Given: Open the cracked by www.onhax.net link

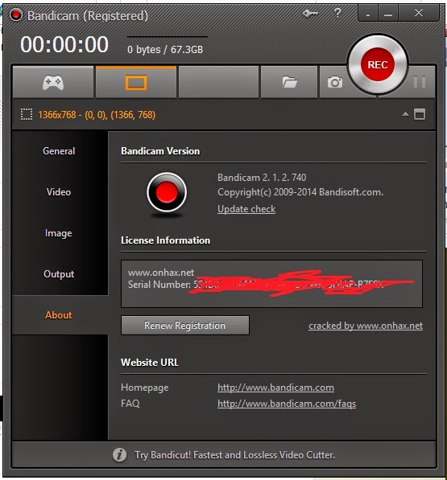Looking at the screenshot, I should (366, 326).
